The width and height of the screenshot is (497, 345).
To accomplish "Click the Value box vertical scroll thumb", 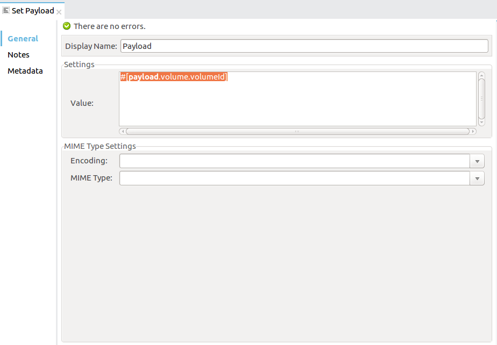I will 481,98.
